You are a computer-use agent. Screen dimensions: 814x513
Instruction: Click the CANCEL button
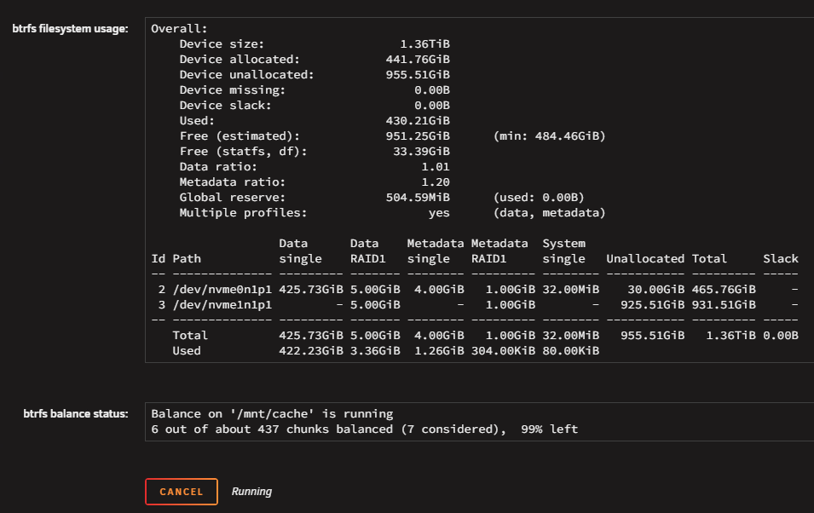[182, 491]
